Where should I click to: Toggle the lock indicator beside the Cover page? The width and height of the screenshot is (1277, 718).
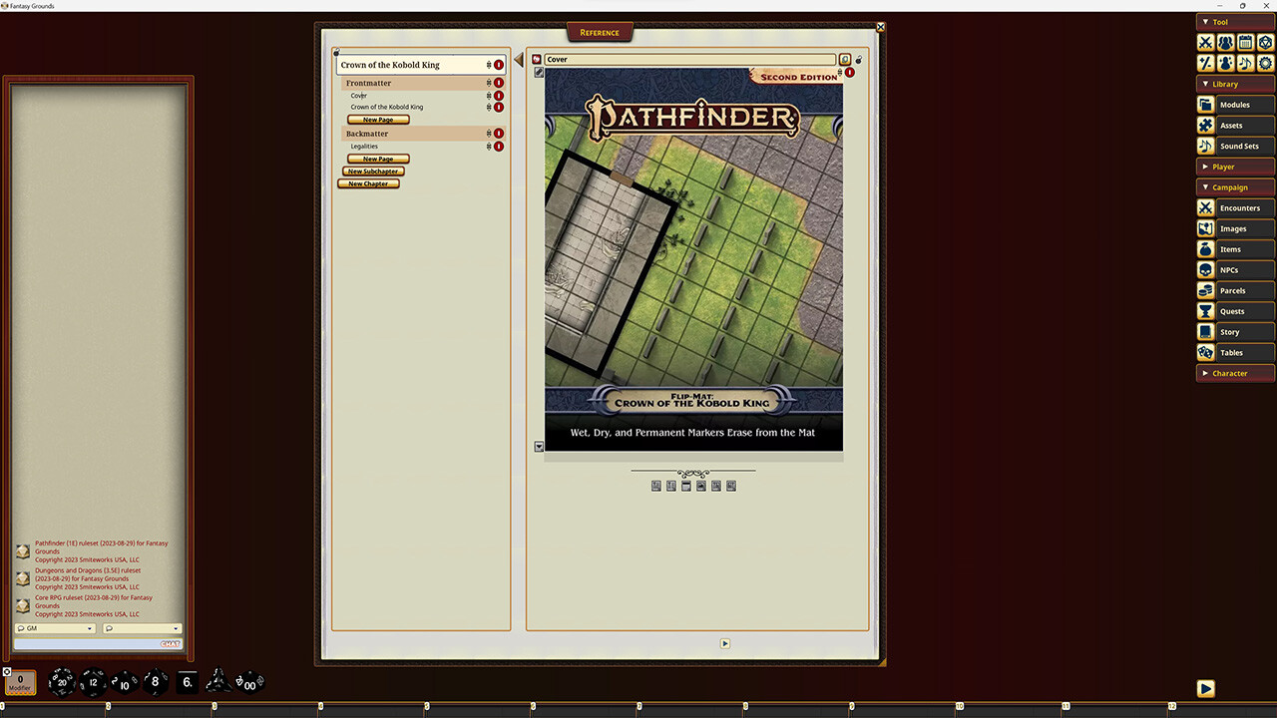tap(498, 95)
